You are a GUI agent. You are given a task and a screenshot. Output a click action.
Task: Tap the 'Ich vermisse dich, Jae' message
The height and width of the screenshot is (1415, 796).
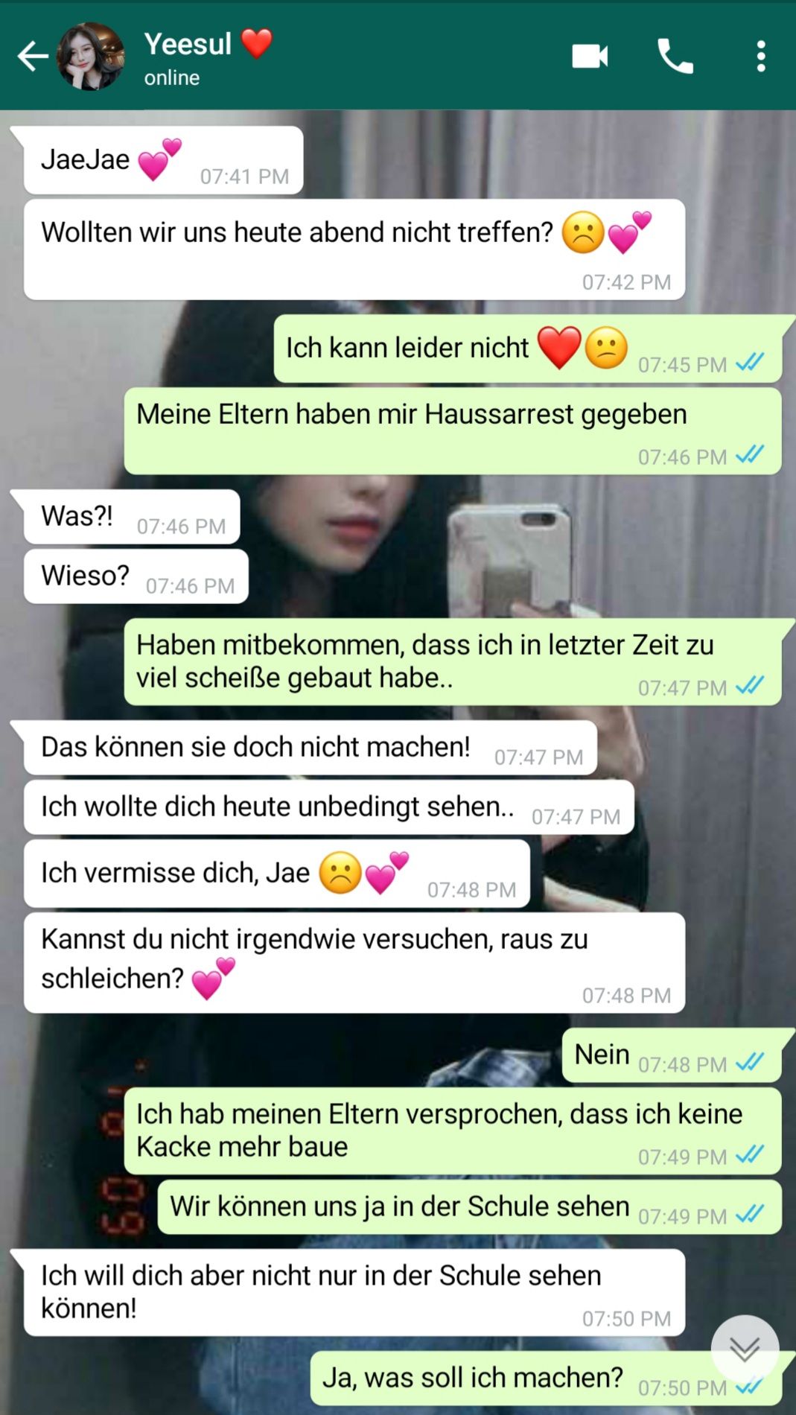tap(277, 874)
